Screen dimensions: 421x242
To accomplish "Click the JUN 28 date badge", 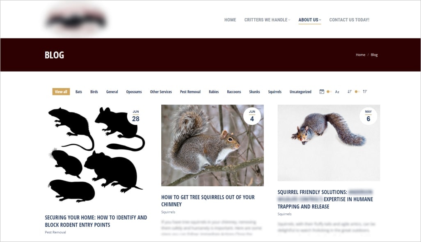I will (x=135, y=116).
